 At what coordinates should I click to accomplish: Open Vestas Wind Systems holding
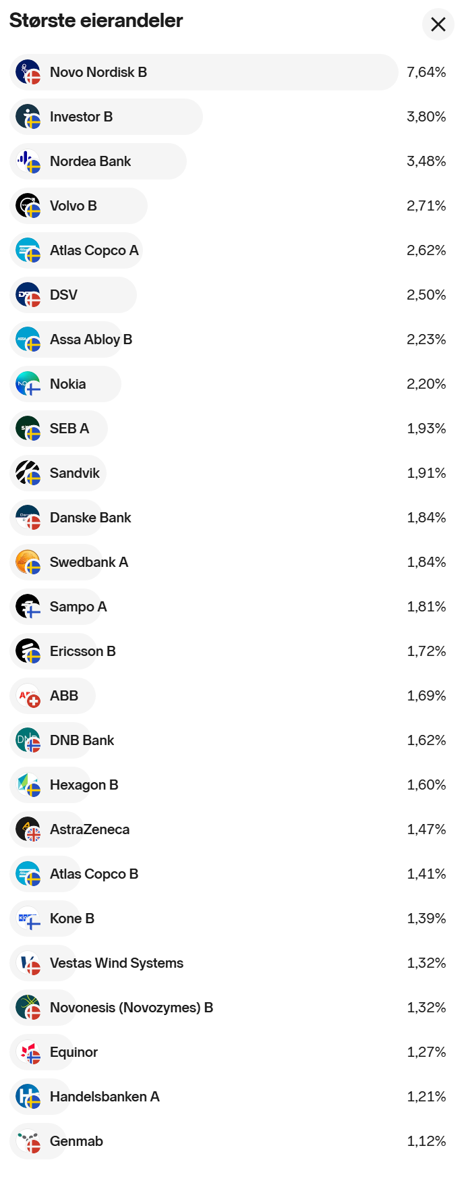pyautogui.click(x=116, y=963)
